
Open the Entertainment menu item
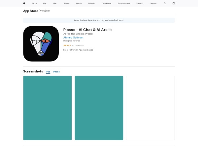tap(124, 3)
